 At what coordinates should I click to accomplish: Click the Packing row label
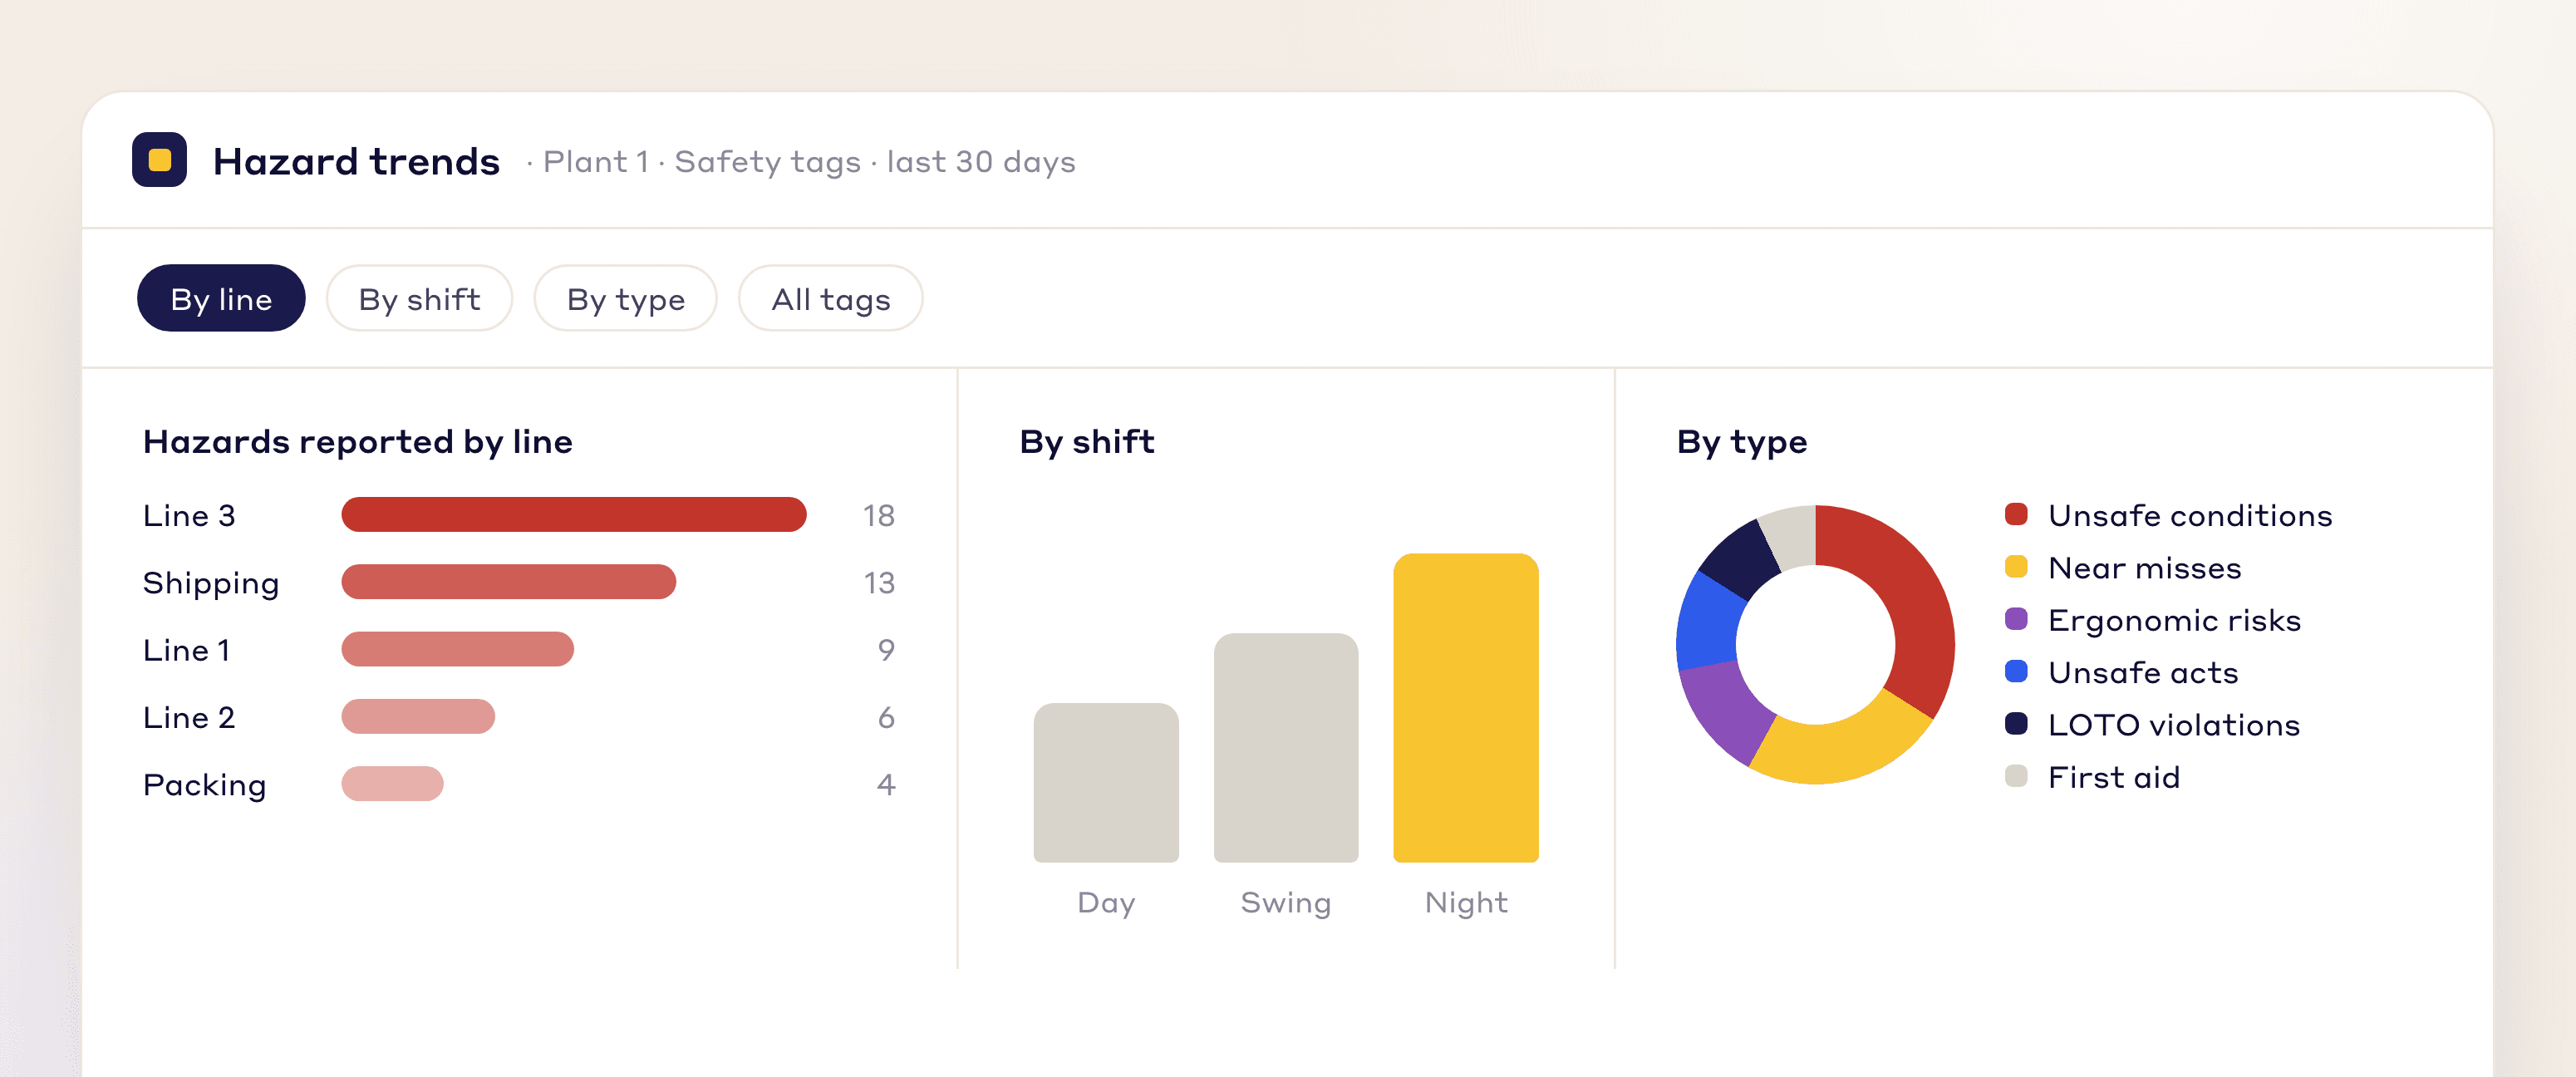tap(205, 786)
